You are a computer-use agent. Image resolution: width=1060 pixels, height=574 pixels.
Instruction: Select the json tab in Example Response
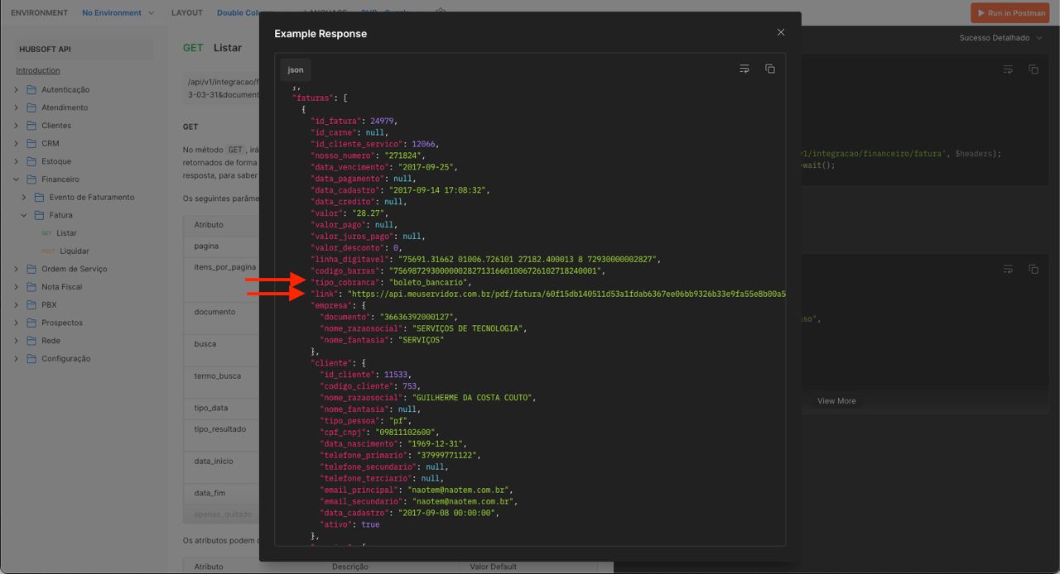296,69
